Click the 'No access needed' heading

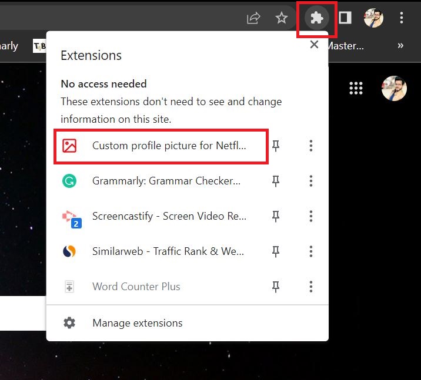coord(103,84)
